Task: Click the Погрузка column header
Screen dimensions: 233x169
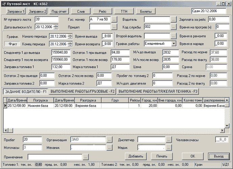Action: [x=41, y=101]
